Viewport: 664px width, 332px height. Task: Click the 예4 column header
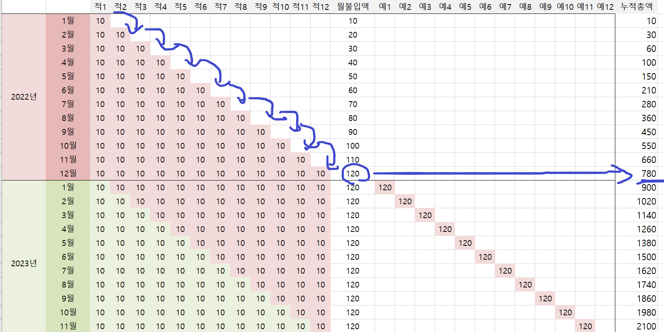point(445,7)
